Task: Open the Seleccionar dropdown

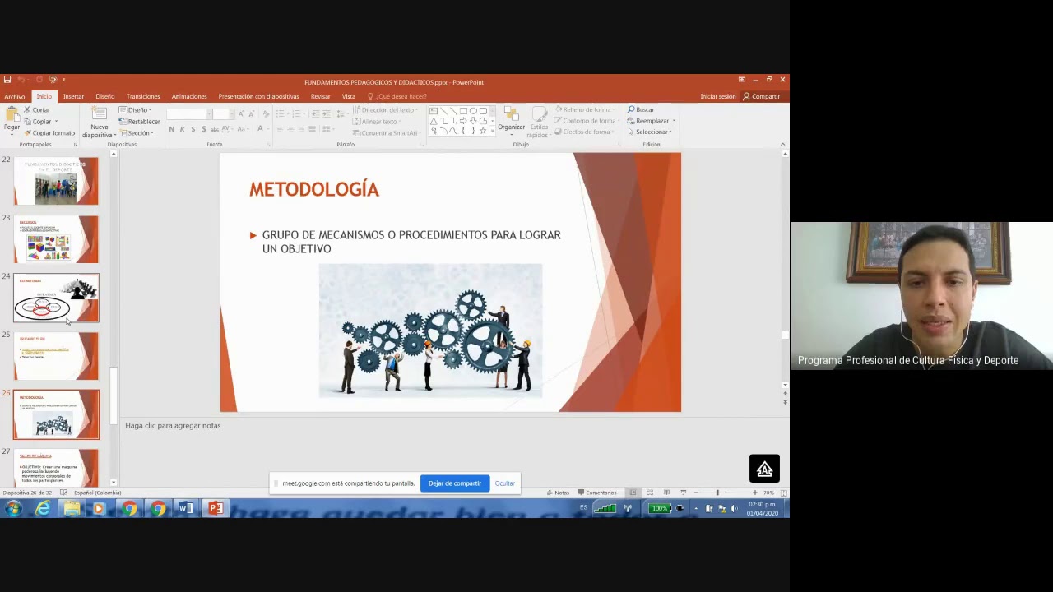Action: click(x=649, y=132)
